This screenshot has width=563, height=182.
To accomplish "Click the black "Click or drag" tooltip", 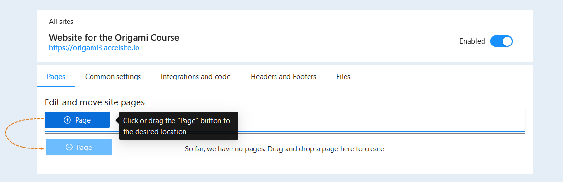I will point(179,125).
